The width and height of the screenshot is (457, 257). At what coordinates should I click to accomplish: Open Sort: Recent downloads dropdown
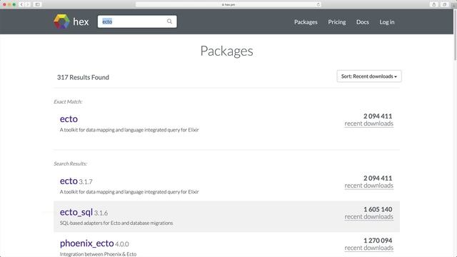tap(369, 76)
